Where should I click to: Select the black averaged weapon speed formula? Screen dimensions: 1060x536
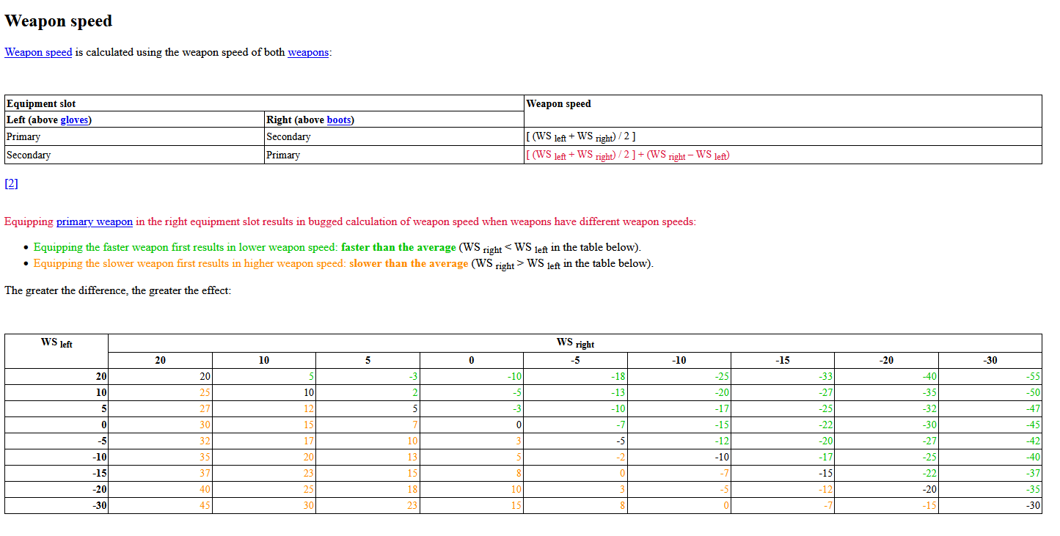pos(581,137)
